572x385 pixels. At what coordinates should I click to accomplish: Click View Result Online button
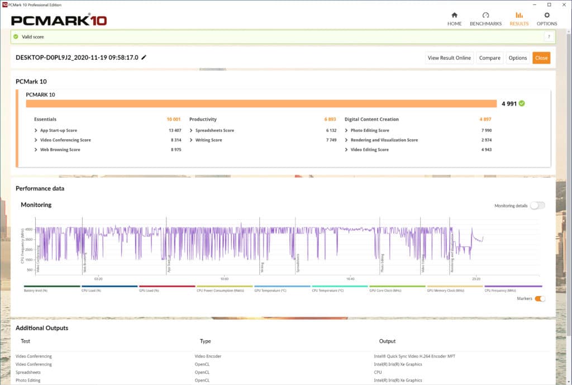click(449, 58)
